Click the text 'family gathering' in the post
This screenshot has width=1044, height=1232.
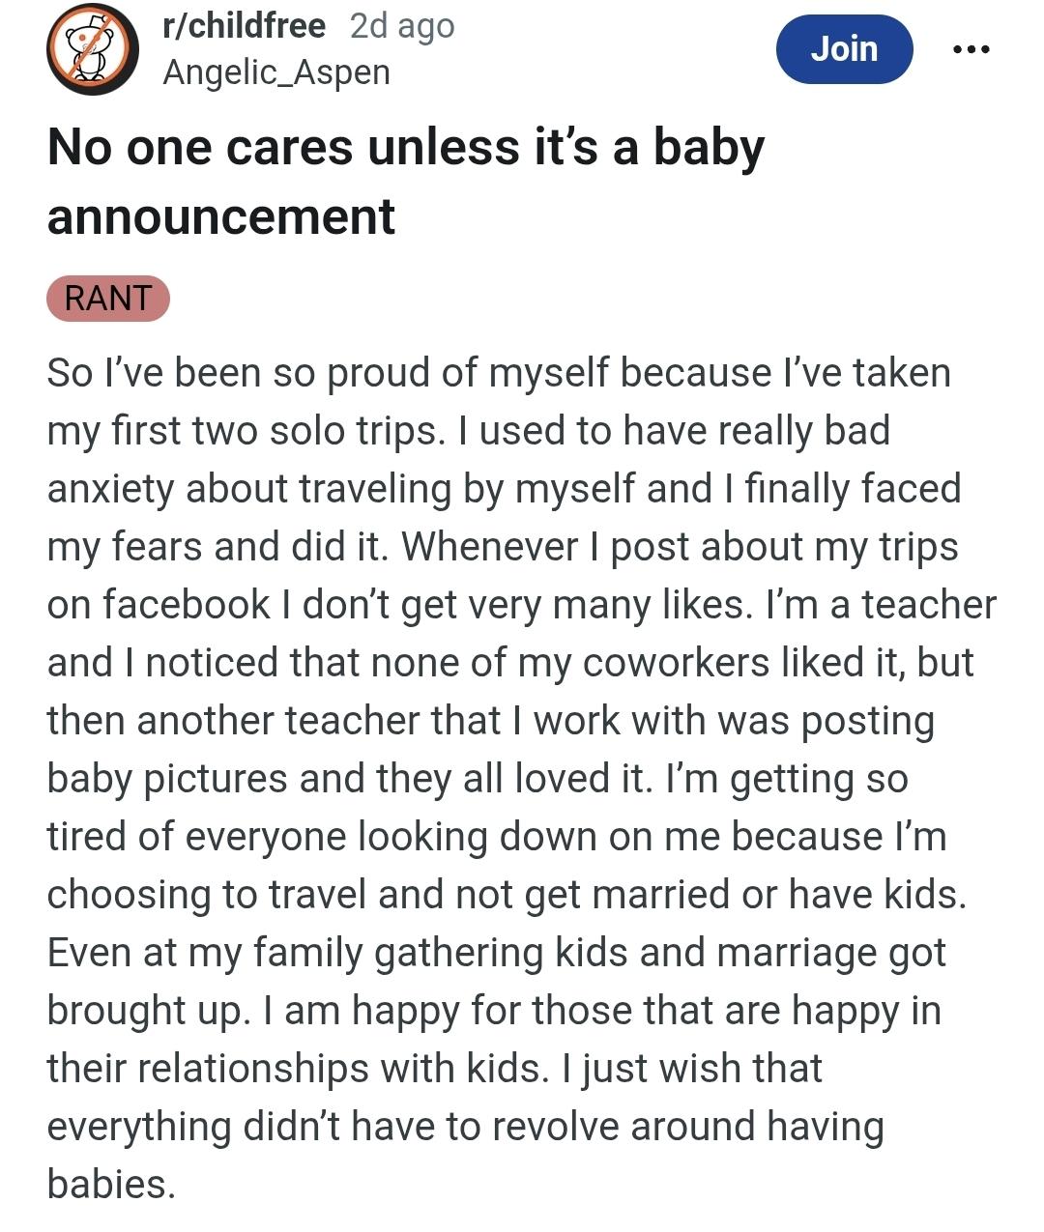tap(374, 953)
